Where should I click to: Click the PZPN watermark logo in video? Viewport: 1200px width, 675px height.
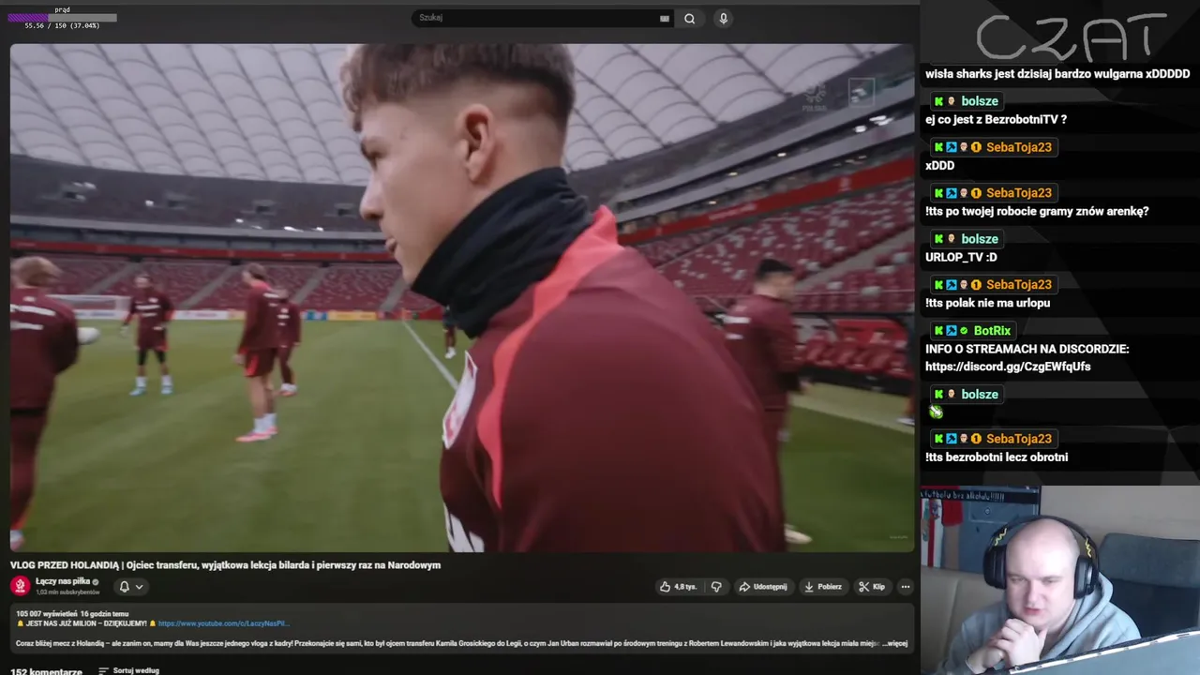click(x=815, y=97)
